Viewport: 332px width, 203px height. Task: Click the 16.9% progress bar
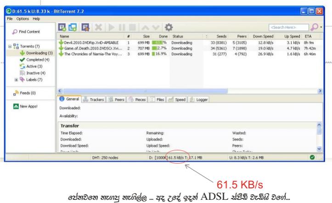(159, 54)
